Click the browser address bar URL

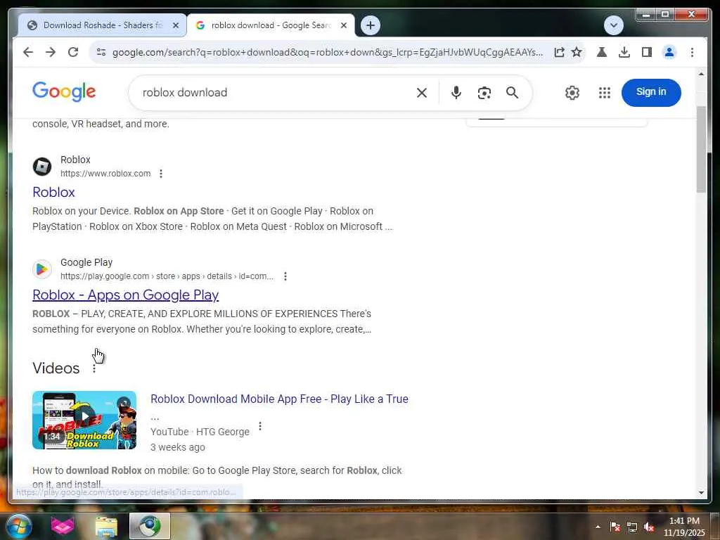tap(327, 52)
